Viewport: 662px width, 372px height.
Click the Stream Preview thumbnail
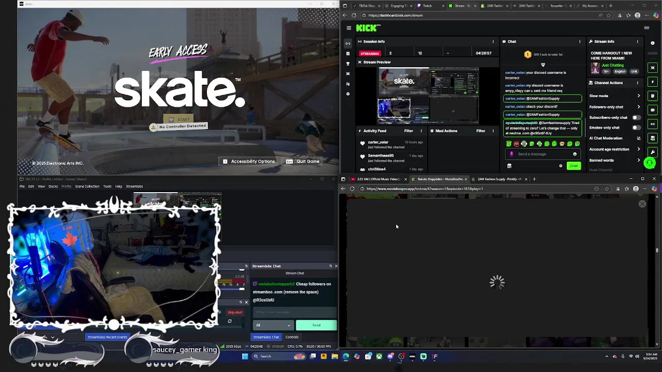(428, 96)
